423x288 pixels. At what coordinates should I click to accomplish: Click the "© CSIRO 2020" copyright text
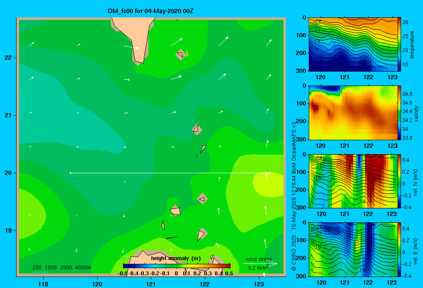pyautogui.click(x=294, y=252)
